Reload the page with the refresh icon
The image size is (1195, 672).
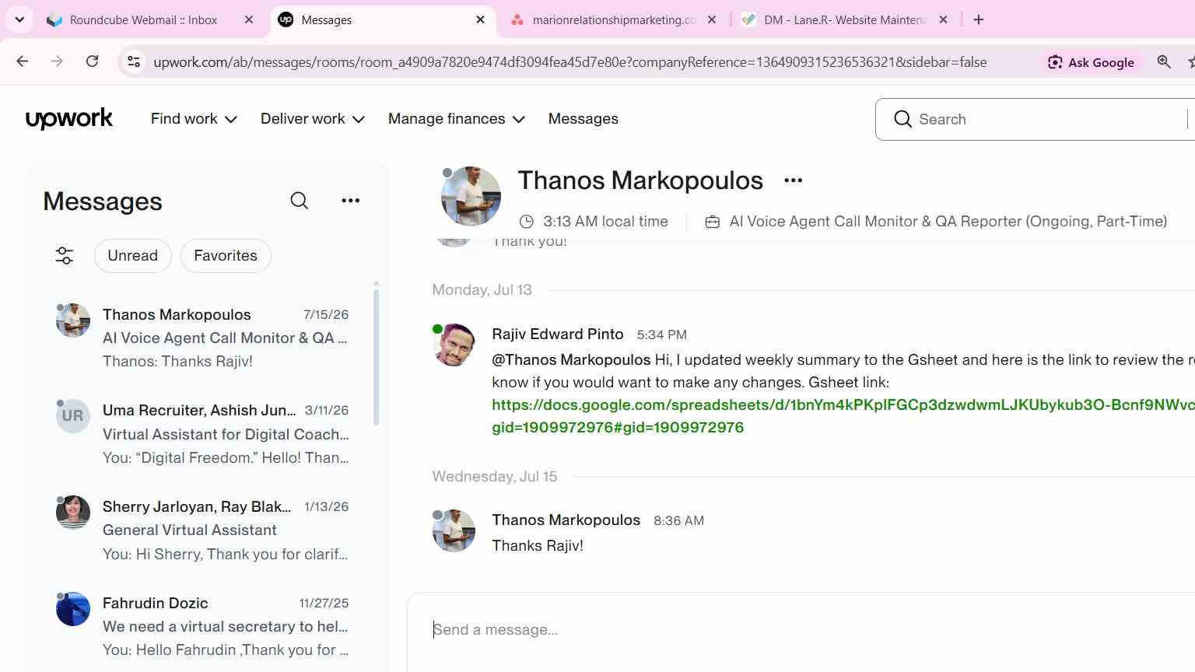(x=92, y=61)
